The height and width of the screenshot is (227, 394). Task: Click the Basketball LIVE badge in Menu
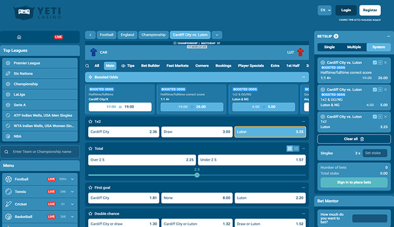[52, 216]
